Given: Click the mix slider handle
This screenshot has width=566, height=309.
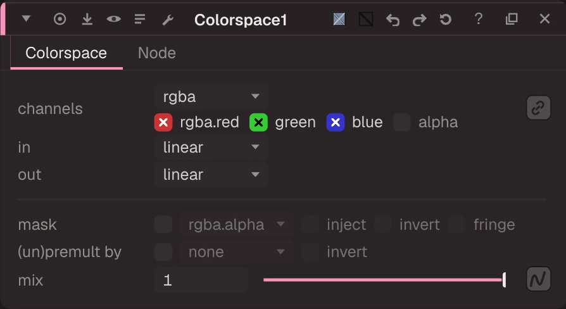Looking at the screenshot, I should (x=505, y=280).
